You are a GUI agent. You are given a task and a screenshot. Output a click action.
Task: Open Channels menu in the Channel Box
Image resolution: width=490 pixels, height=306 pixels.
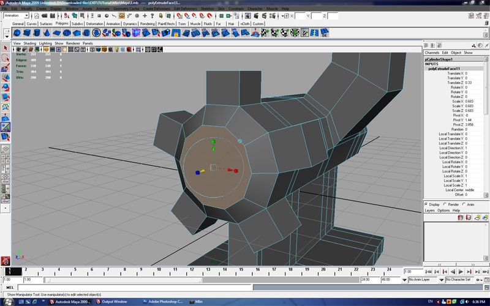[432, 53]
